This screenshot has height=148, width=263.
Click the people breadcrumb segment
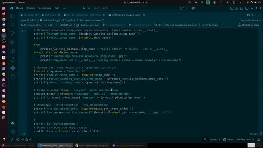[25, 20]
